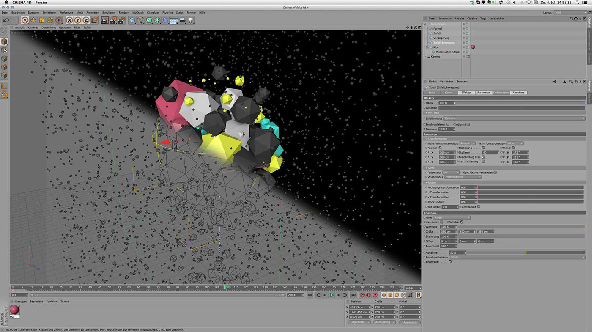Open the Spline tools icon
The width and height of the screenshot is (592, 332).
click(141, 20)
